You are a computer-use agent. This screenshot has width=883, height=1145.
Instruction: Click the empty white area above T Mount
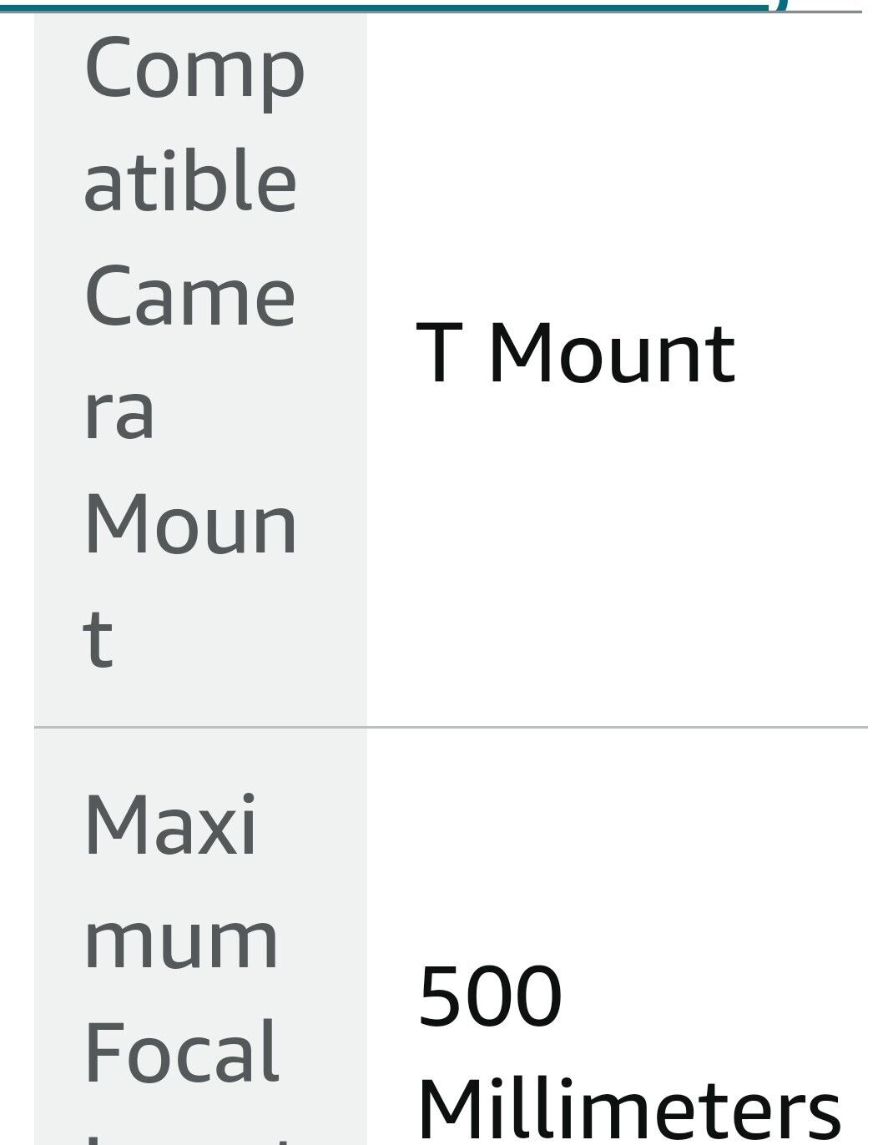(x=618, y=167)
